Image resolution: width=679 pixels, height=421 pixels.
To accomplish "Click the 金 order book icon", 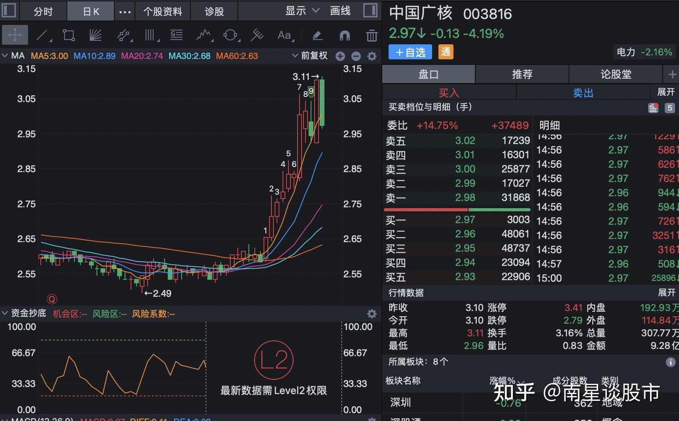I will 653,108.
